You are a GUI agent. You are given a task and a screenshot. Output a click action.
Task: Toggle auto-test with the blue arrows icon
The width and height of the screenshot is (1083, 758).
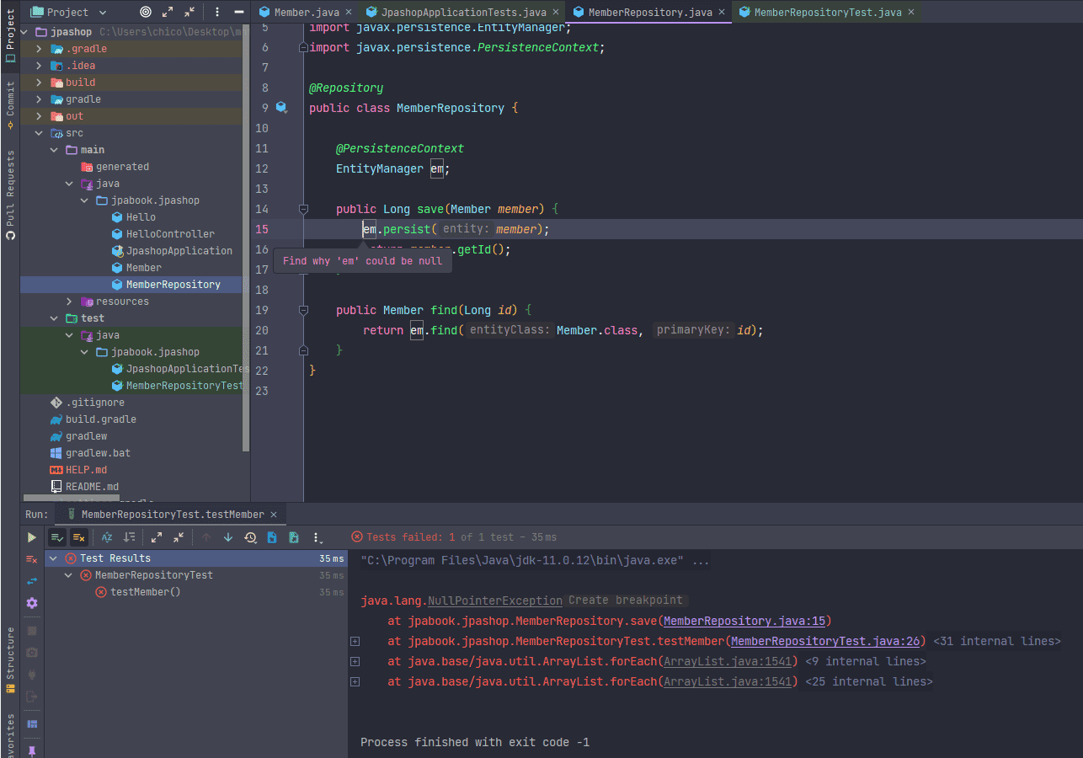pos(32,581)
